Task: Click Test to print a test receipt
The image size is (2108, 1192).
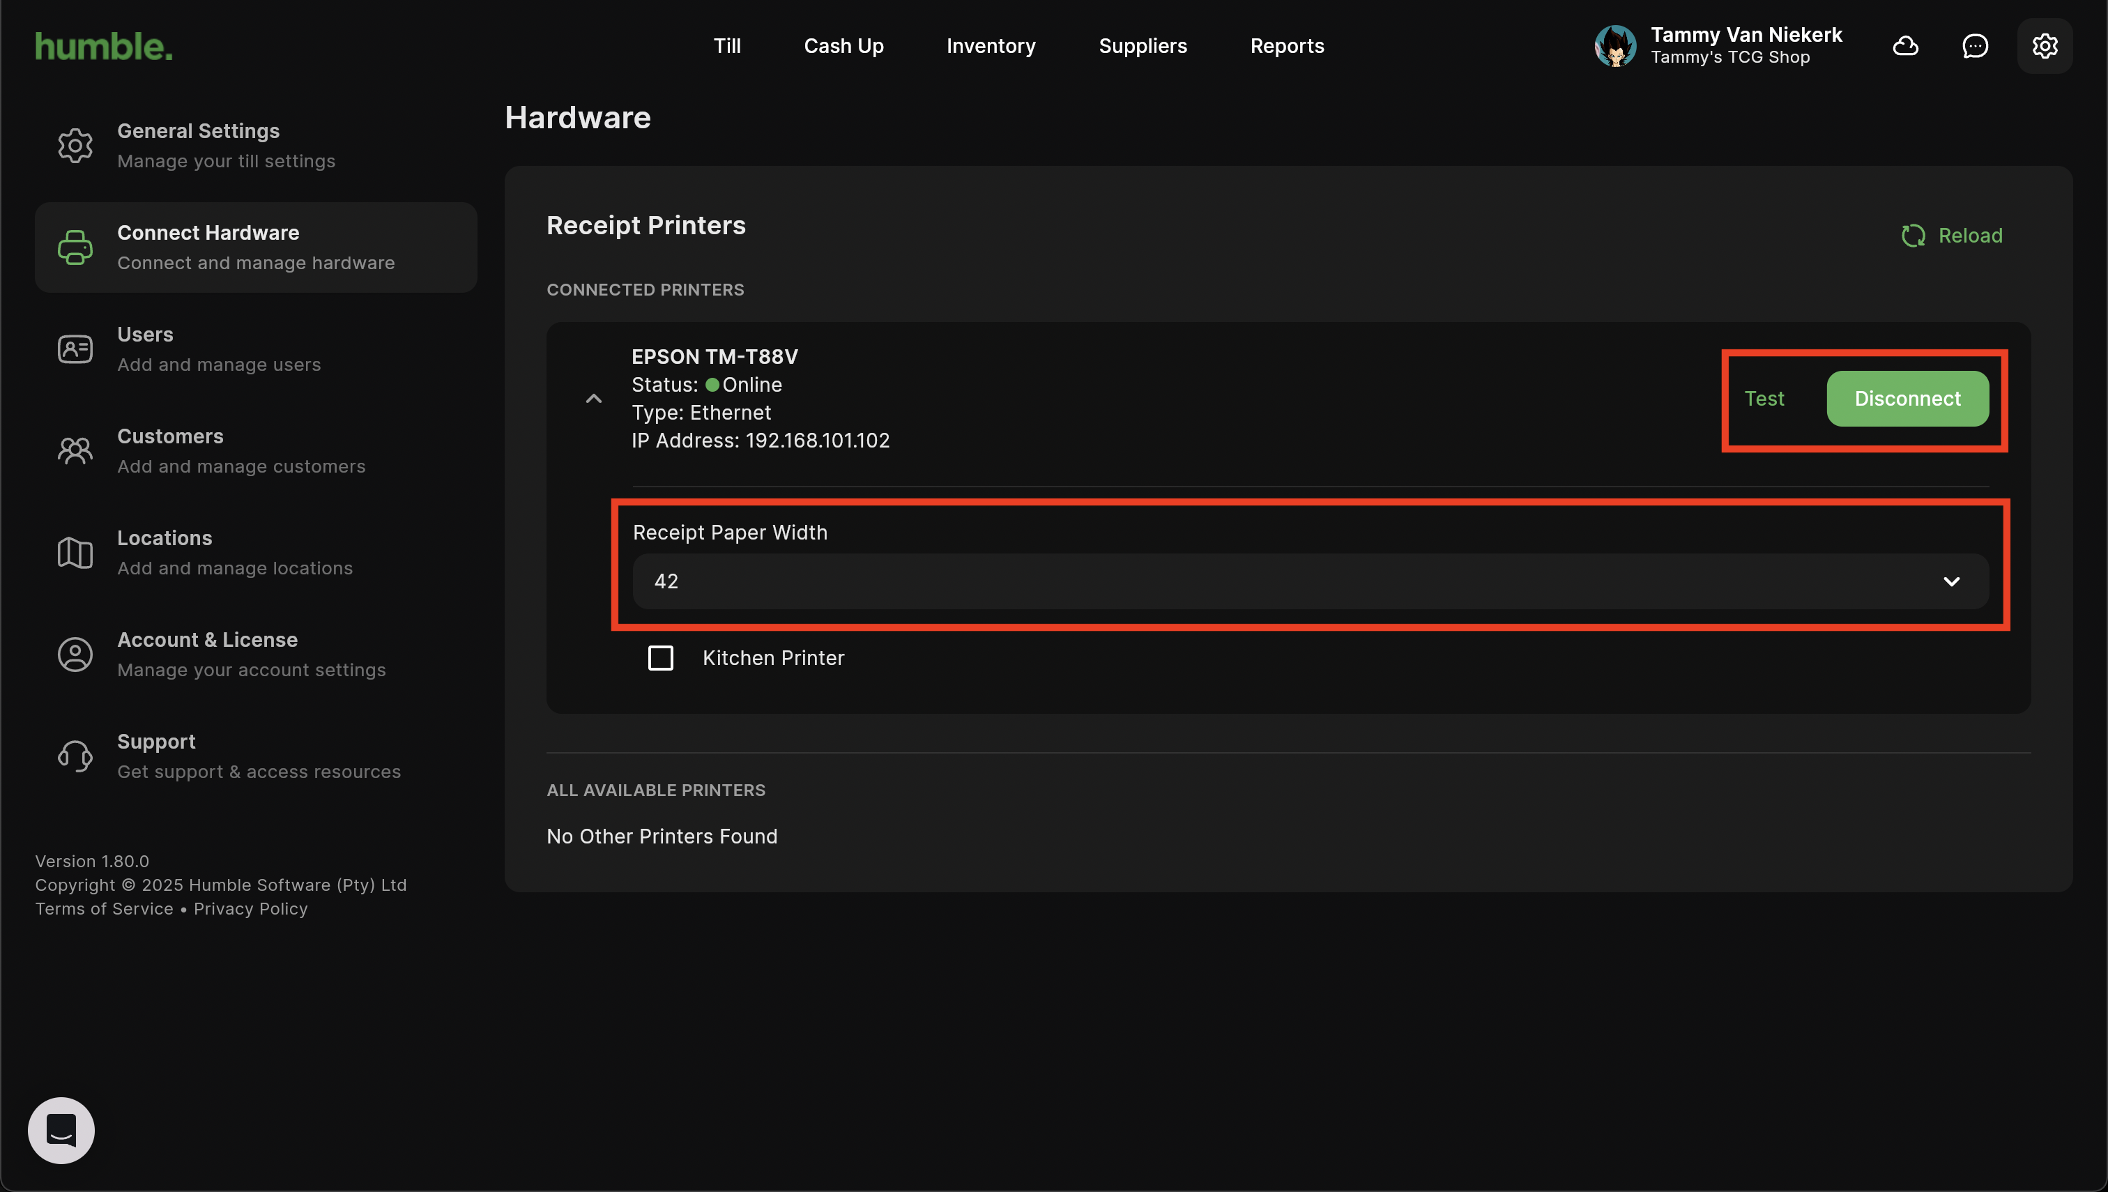Action: 1764,399
